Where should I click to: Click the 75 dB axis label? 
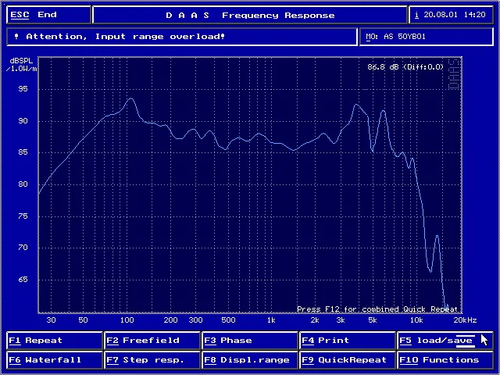point(23,216)
